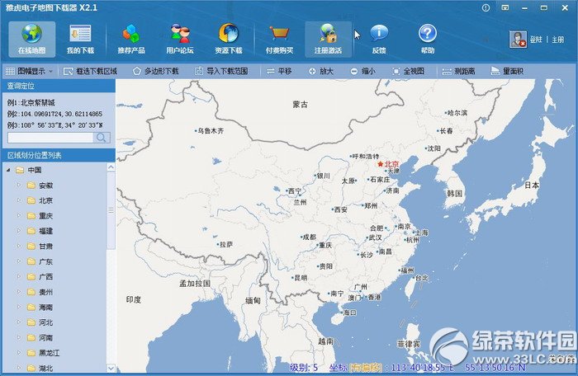Click region list scroll up arrow

click(x=111, y=167)
